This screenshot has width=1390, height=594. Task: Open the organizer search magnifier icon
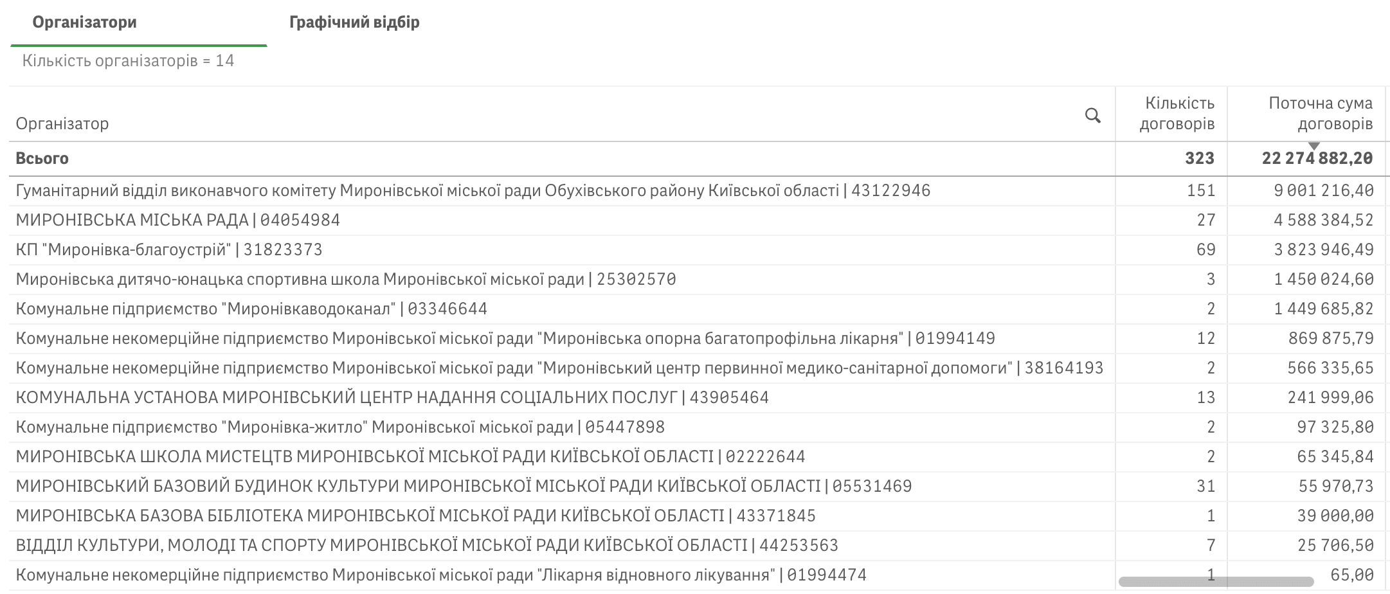[x=1092, y=116]
